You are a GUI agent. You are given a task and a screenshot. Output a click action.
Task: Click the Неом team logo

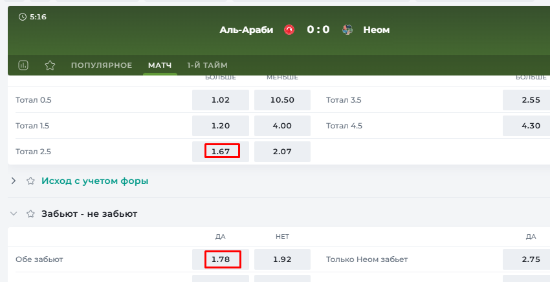(347, 30)
